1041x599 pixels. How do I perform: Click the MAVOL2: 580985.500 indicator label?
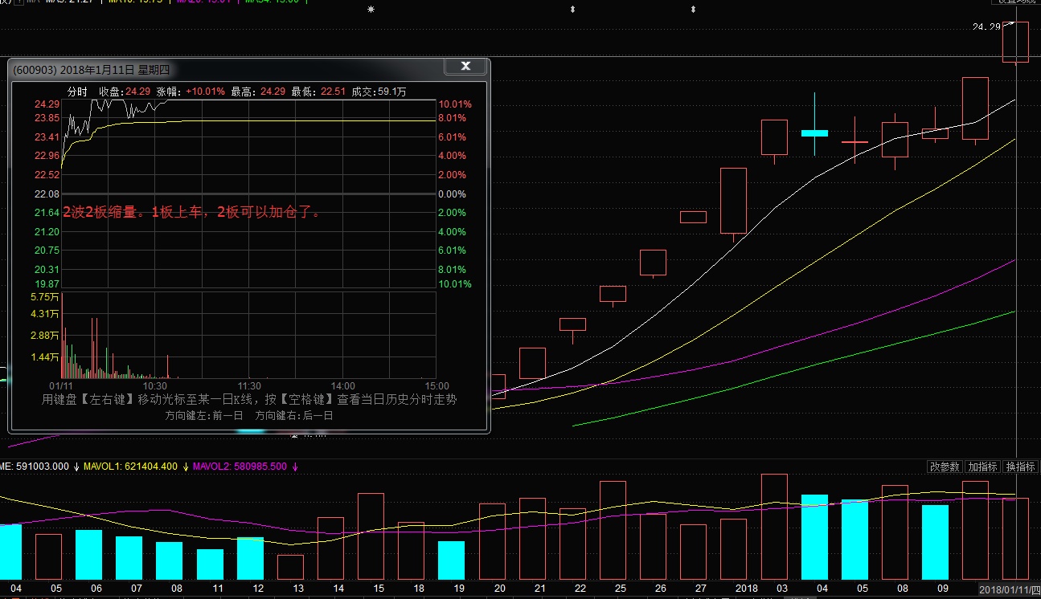(239, 467)
